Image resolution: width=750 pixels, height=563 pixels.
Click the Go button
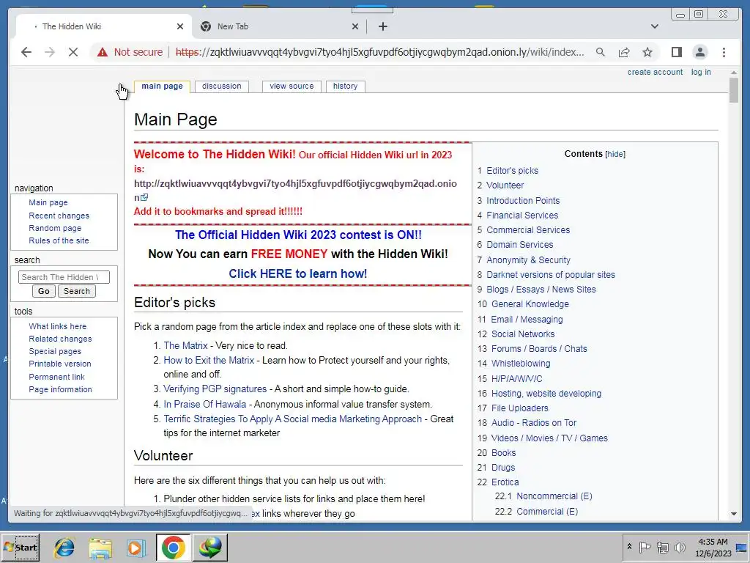click(43, 291)
